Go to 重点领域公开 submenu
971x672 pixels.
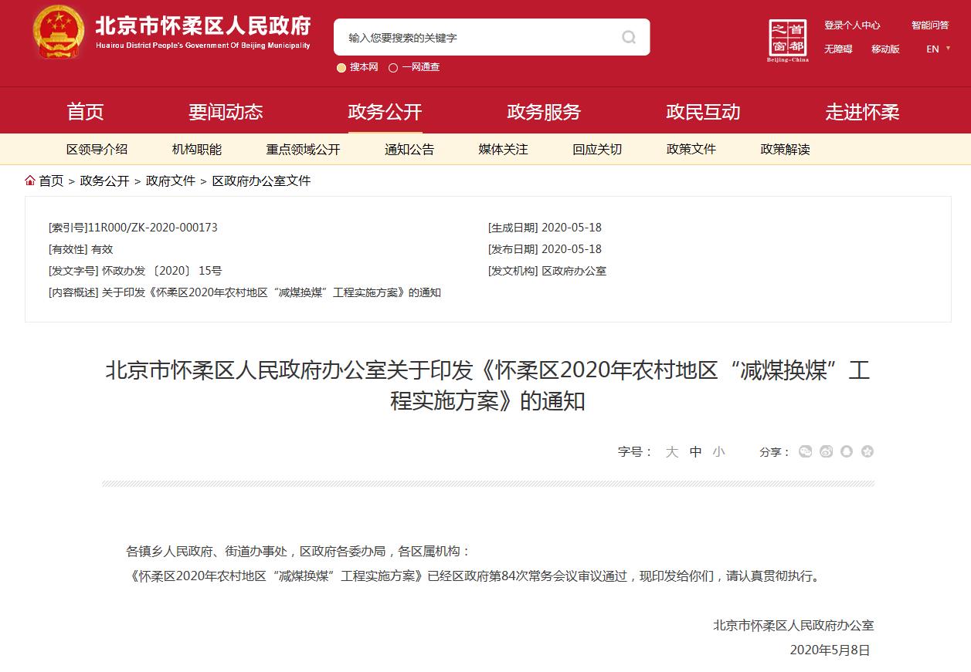[x=303, y=150]
